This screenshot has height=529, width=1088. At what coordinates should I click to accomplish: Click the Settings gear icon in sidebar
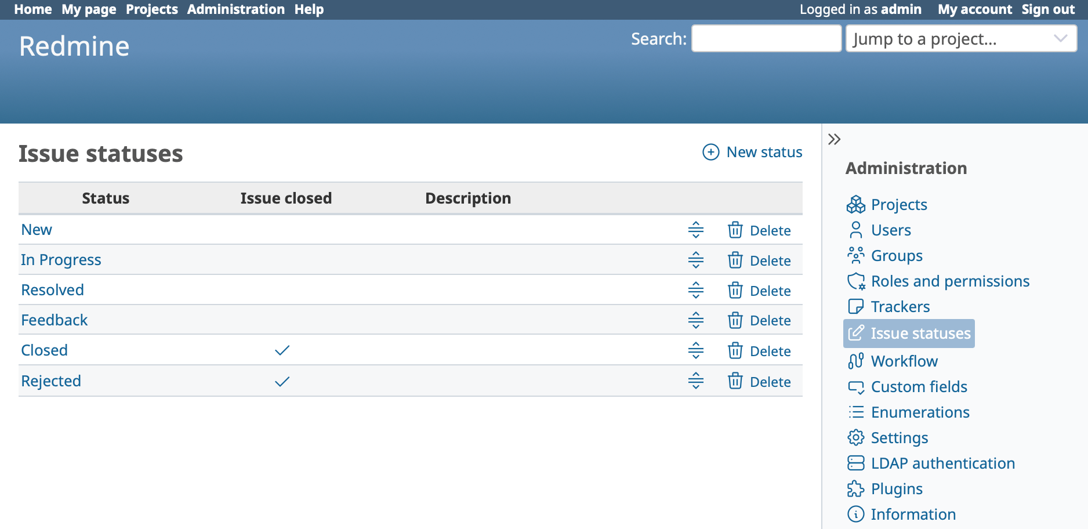tap(855, 437)
